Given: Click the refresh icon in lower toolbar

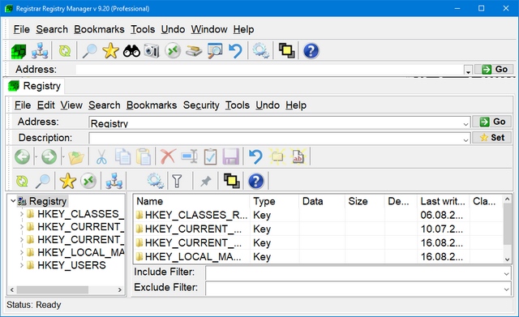Looking at the screenshot, I should (x=22, y=181).
